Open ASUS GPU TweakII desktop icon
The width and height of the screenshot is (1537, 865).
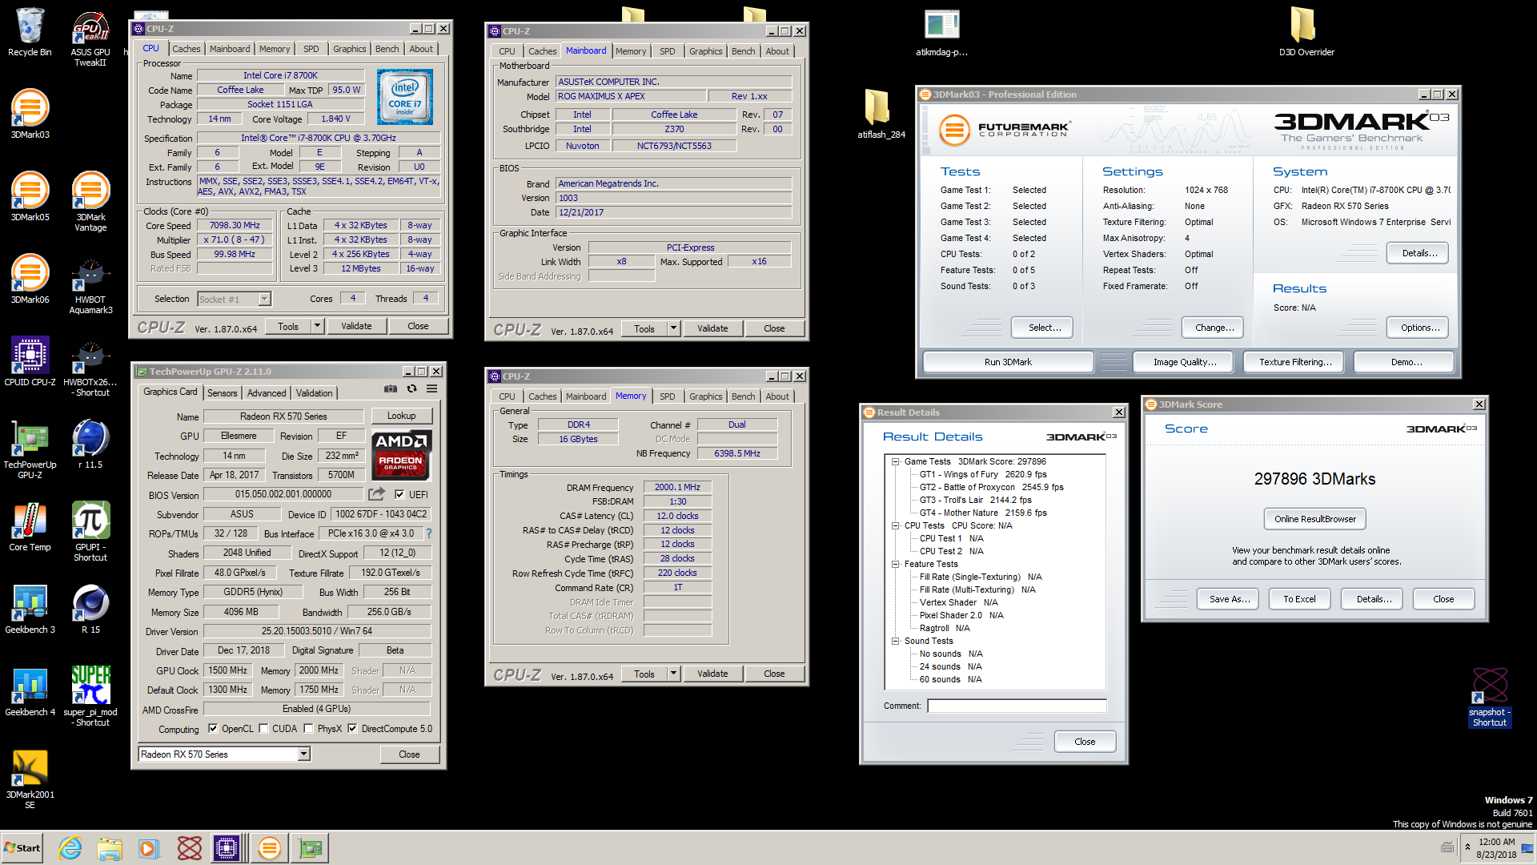tap(90, 38)
